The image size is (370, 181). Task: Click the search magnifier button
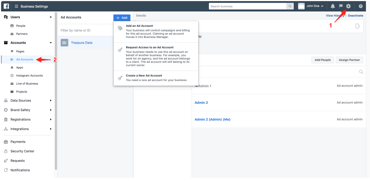click(290, 6)
